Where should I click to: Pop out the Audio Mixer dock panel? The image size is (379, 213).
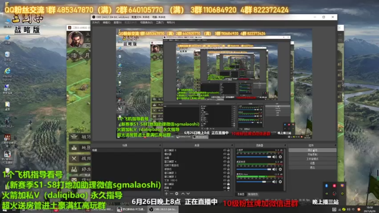(285, 146)
